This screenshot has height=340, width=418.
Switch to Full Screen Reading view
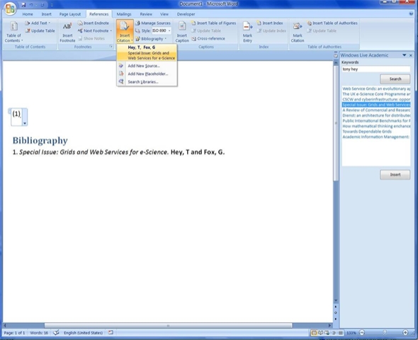click(321, 332)
